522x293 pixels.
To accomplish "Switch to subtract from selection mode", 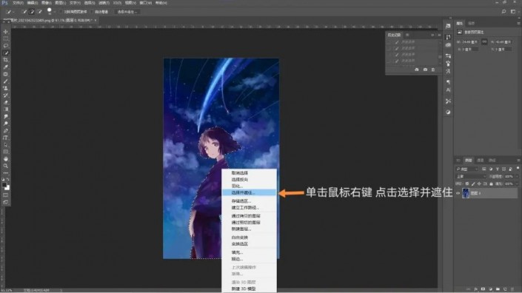I will click(x=40, y=12).
